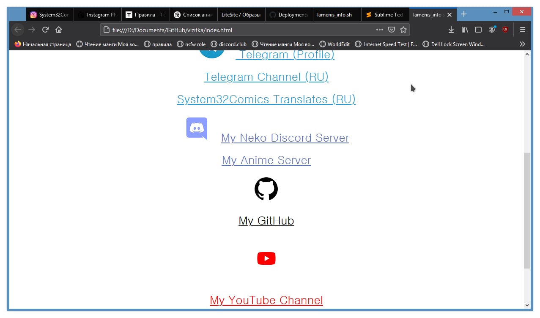
Task: Click the scrollbar down arrow
Action: [527, 305]
